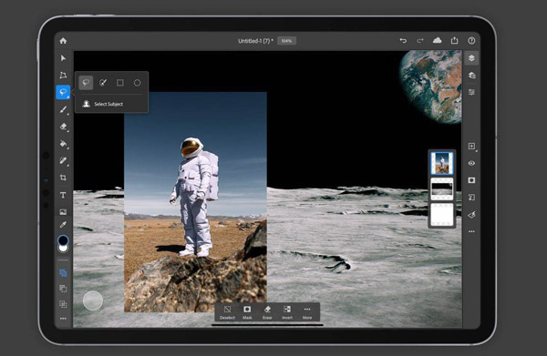Open more layer actions in right bar
Viewport: 547px width, 356px height.
pos(471,231)
